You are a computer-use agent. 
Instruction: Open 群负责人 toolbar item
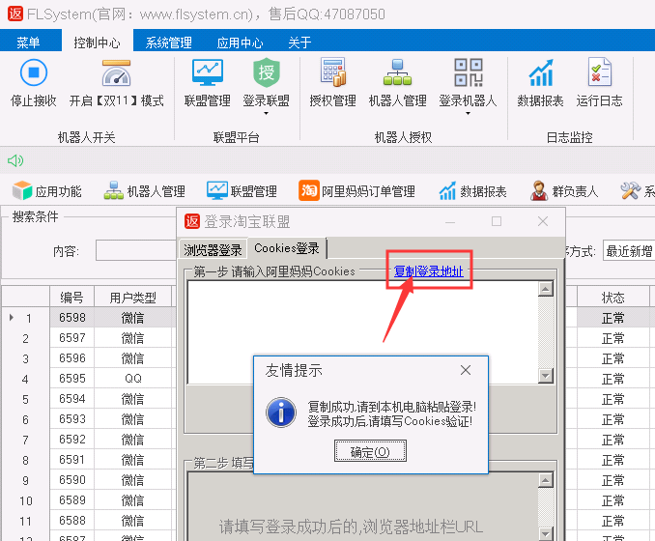564,191
